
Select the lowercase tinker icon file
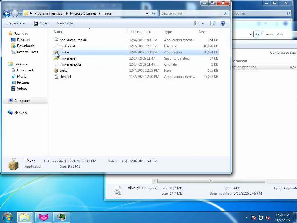[56, 71]
